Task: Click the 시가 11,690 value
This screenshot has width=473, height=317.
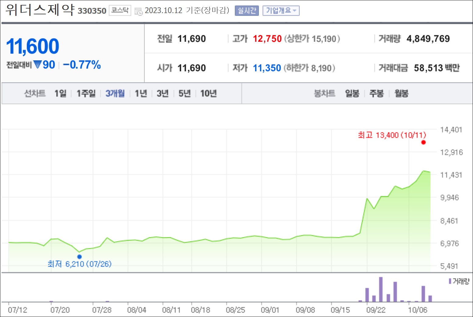Action: [x=192, y=68]
